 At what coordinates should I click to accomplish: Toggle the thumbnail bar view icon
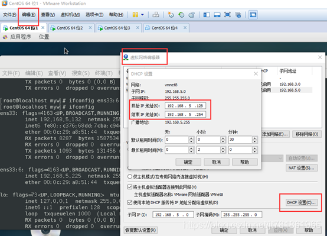pos(217,15)
